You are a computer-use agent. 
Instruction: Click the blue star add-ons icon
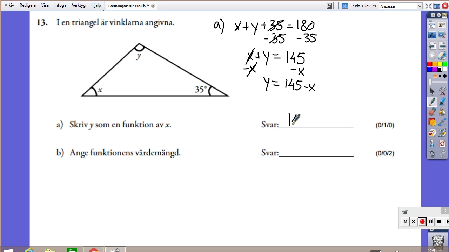click(x=344, y=6)
